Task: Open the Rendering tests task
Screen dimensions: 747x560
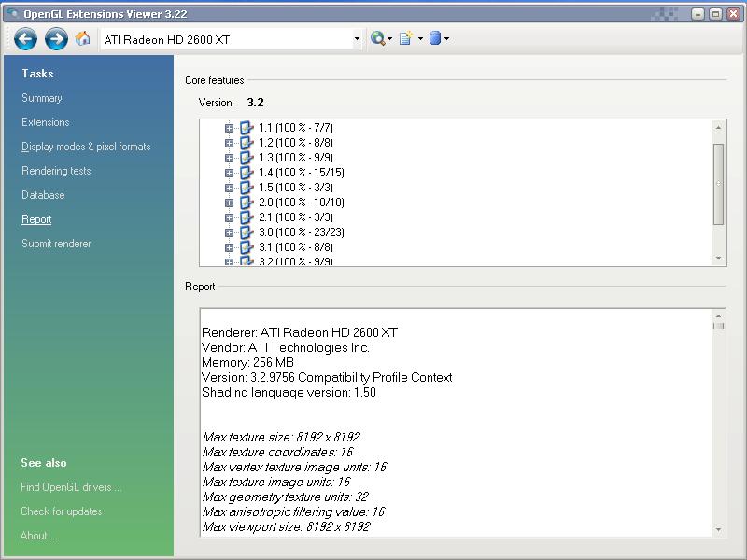Action: [56, 171]
